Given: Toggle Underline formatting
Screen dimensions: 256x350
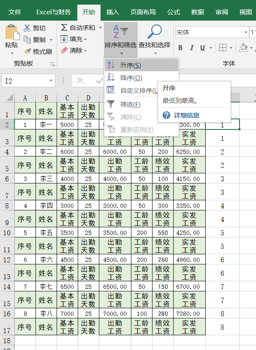Looking at the screenshot, I should 203,48.
